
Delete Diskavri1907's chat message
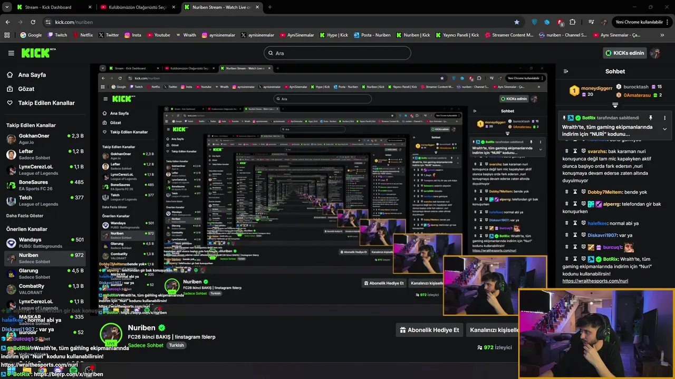[567, 235]
